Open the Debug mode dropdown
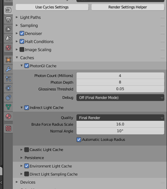This screenshot has height=189, width=167. coord(120,98)
